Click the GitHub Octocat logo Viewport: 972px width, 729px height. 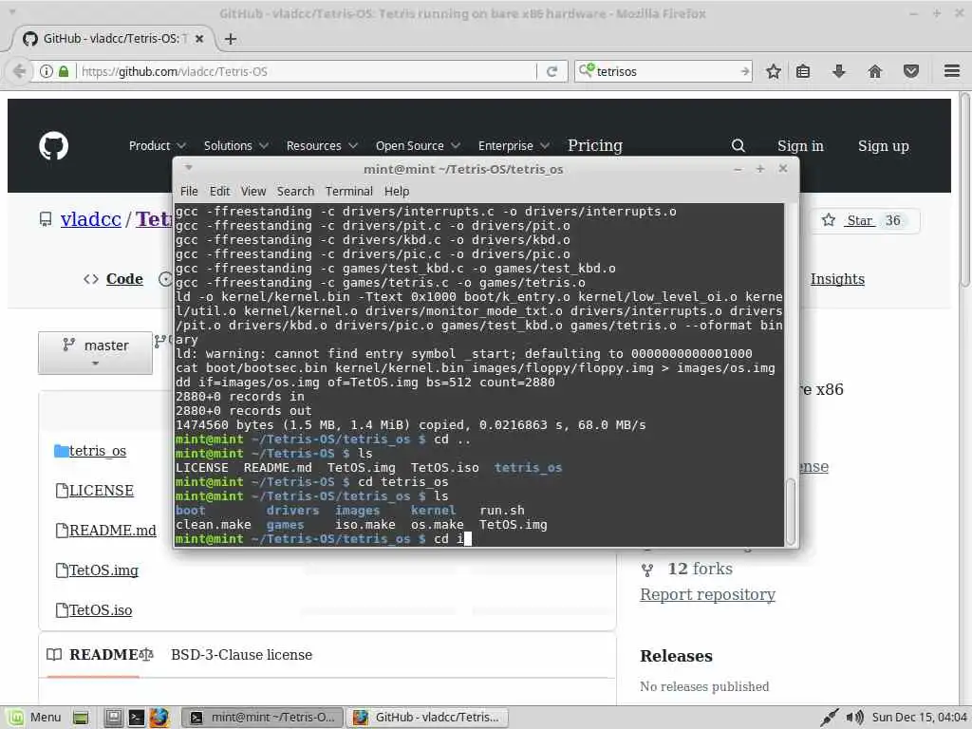click(x=54, y=145)
